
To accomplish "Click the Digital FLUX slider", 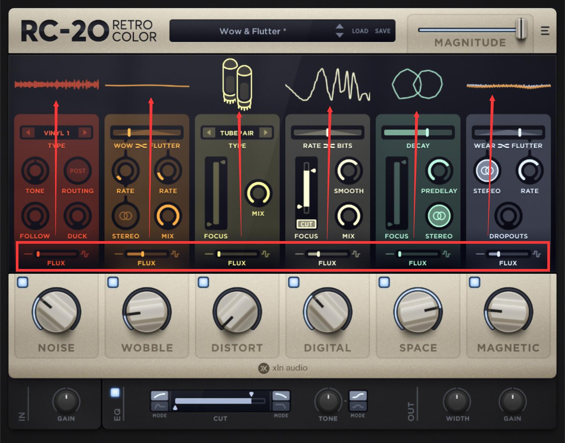I will click(327, 254).
